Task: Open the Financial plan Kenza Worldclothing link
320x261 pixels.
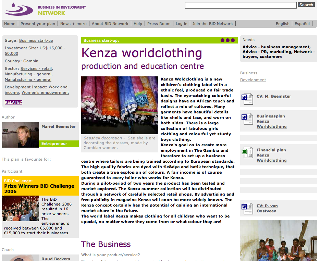Action: [271, 155]
